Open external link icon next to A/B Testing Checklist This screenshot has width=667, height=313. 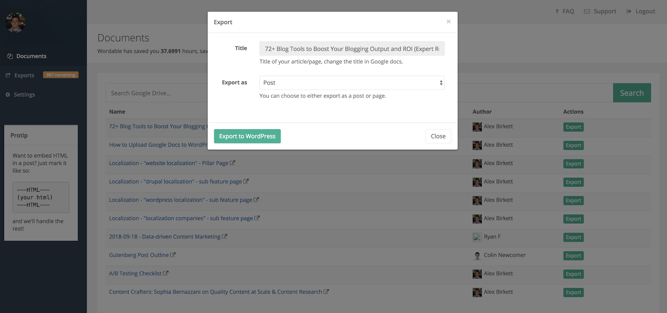166,273
